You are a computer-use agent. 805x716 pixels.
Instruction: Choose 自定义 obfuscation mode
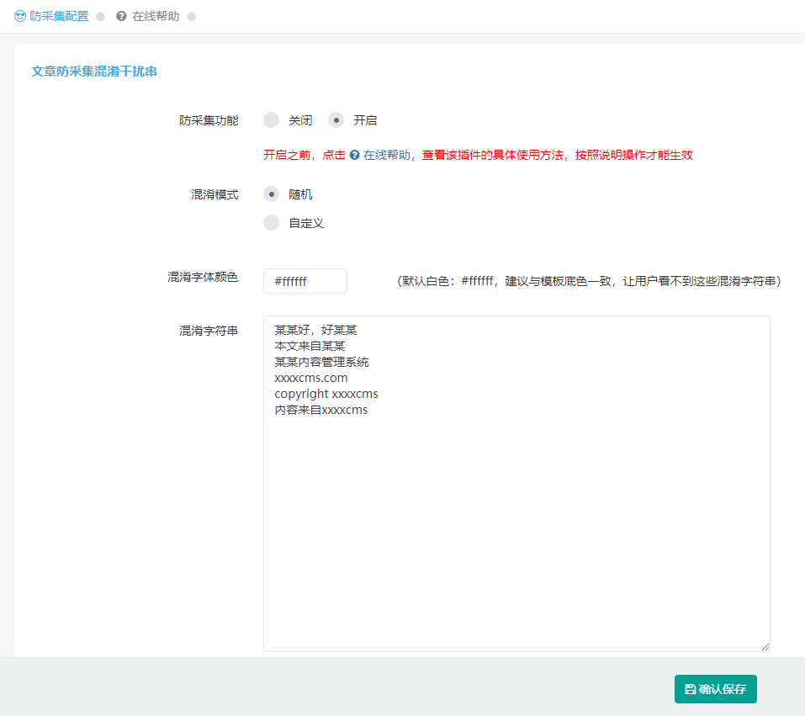[x=271, y=223]
